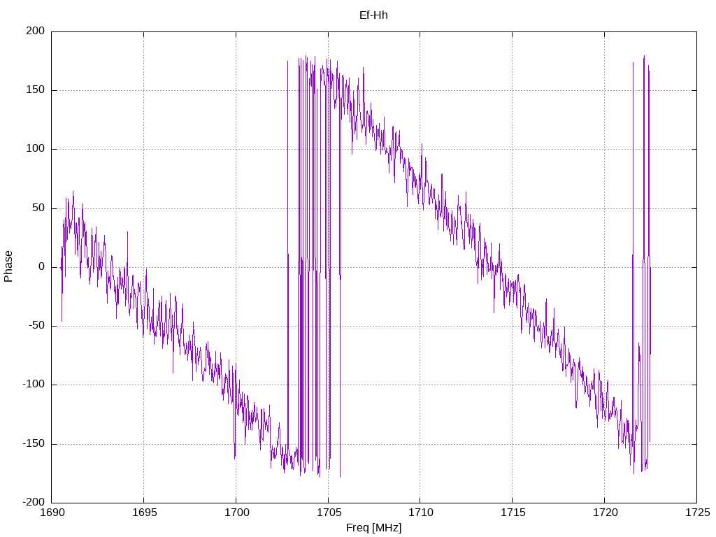Click the Freq [MHz] axis label
The width and height of the screenshot is (716, 537).
coord(373,528)
